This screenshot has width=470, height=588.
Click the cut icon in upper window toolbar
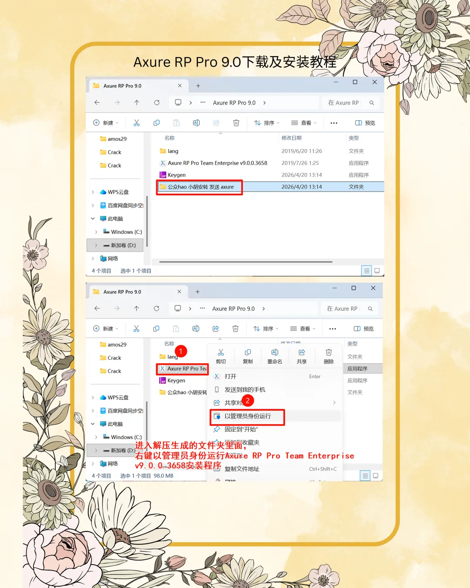(x=137, y=123)
